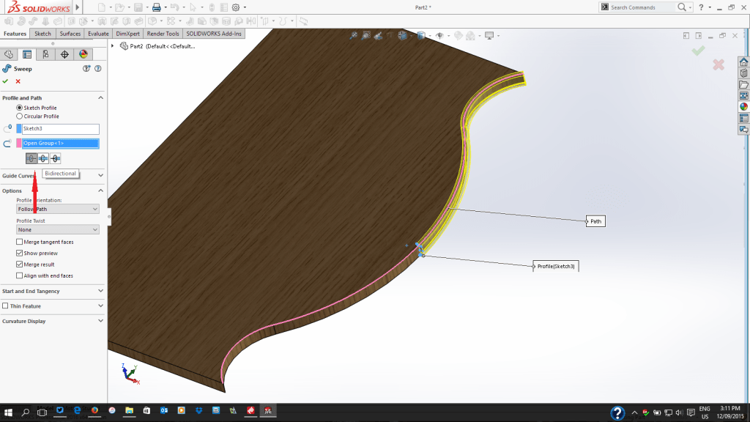Click the Options gear icon
Viewport: 750px width, 422px height.
[x=235, y=7]
